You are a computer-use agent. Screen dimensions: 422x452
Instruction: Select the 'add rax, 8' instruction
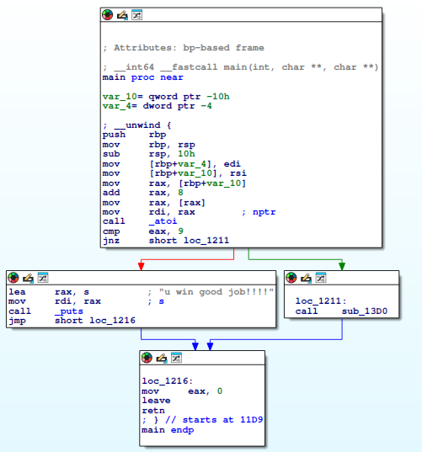pos(143,193)
